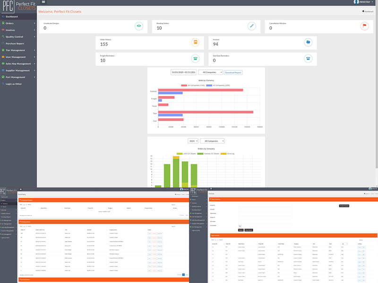
Task: Open the 2024 year dropdown
Action: click(193, 141)
